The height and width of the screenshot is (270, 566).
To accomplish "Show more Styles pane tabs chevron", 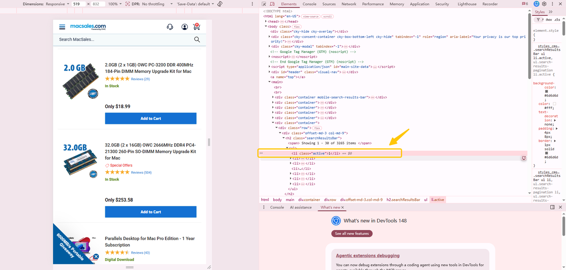I will click(x=551, y=12).
